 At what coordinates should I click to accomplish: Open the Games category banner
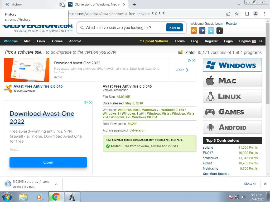pyautogui.click(x=232, y=112)
